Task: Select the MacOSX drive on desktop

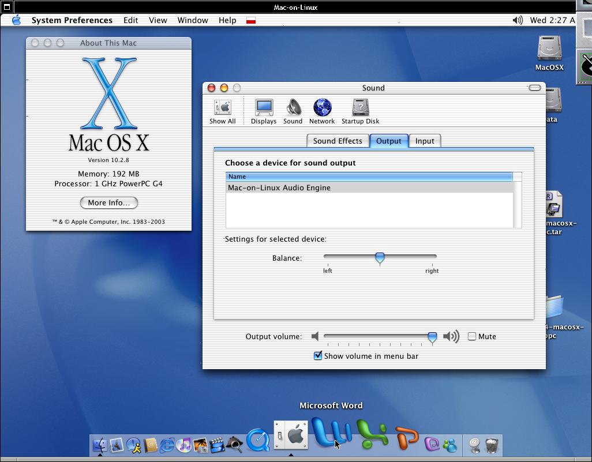Action: click(x=549, y=53)
